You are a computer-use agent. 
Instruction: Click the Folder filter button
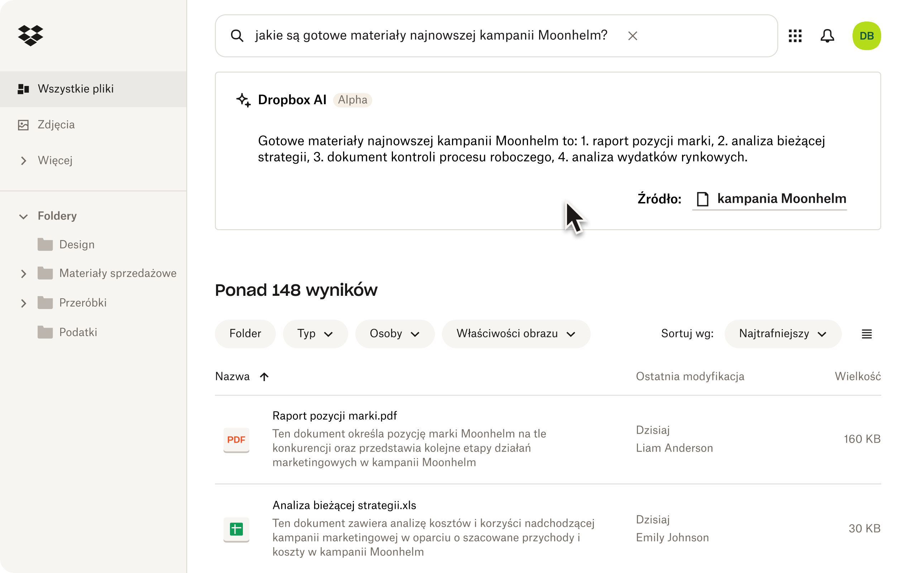point(245,333)
